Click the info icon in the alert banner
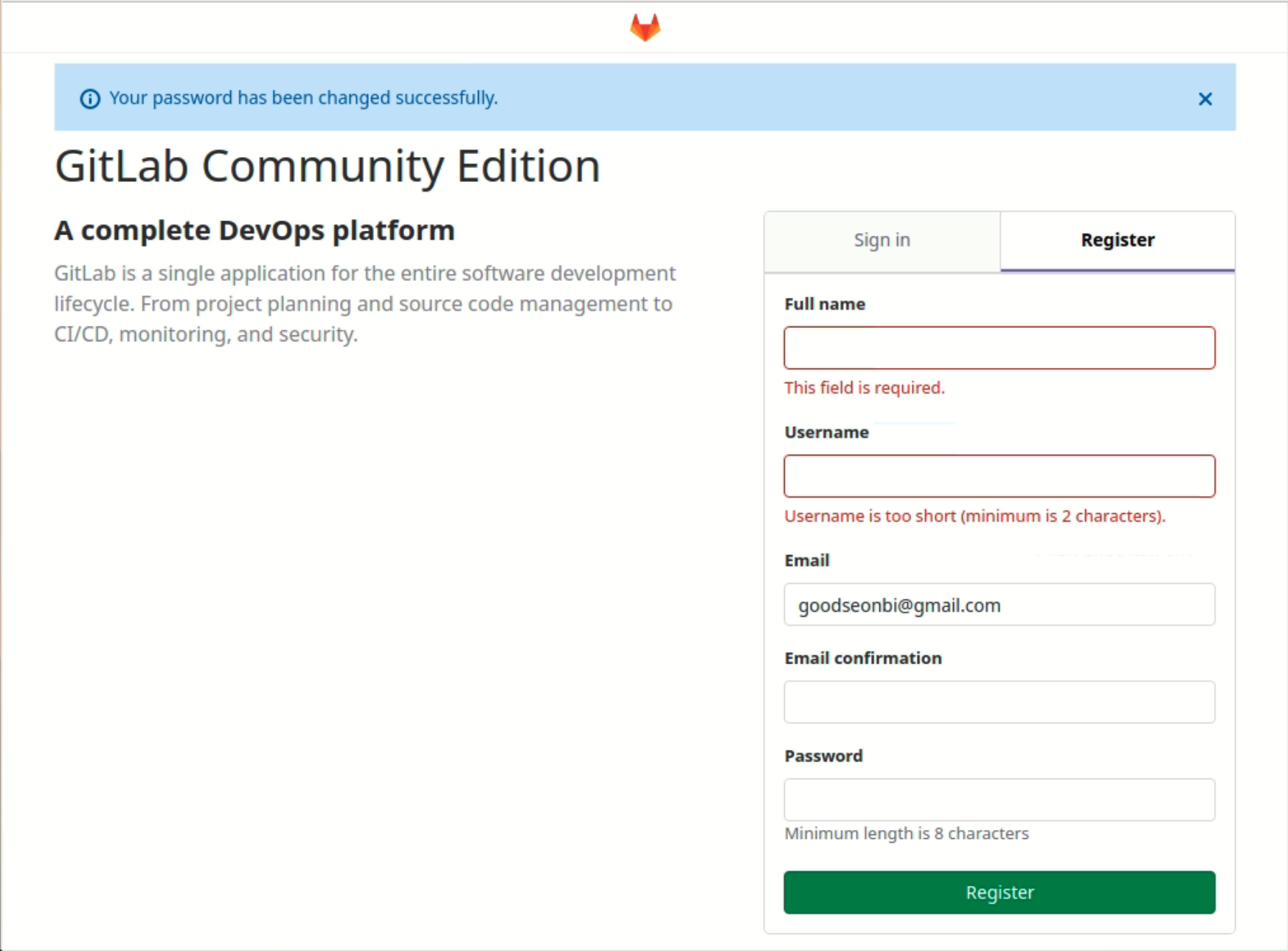 click(90, 99)
